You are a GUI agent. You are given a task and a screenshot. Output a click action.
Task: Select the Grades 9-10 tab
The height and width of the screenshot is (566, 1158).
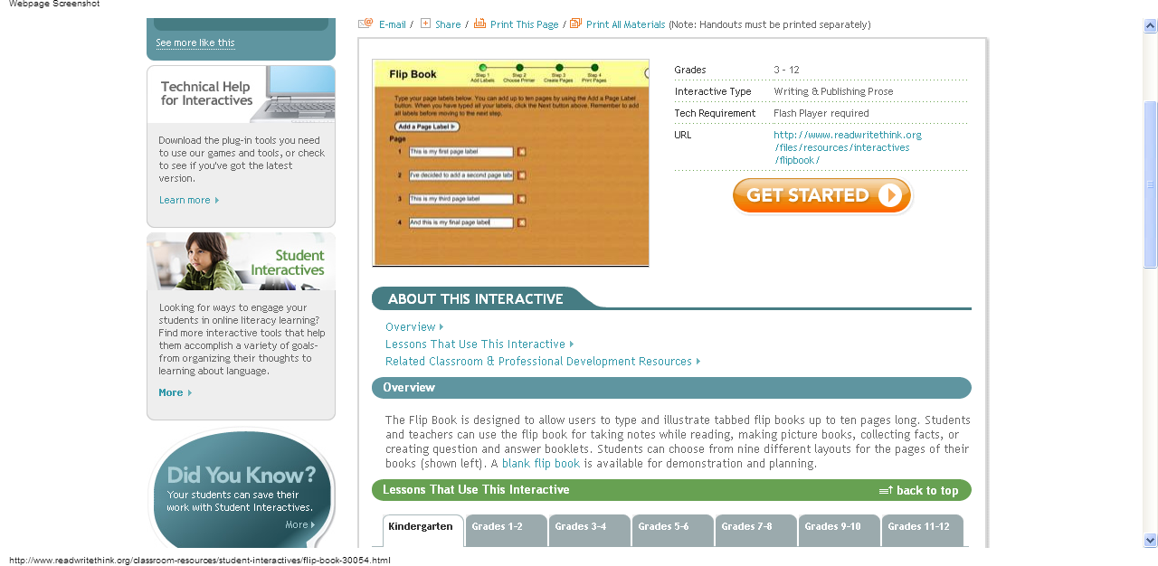tap(840, 531)
